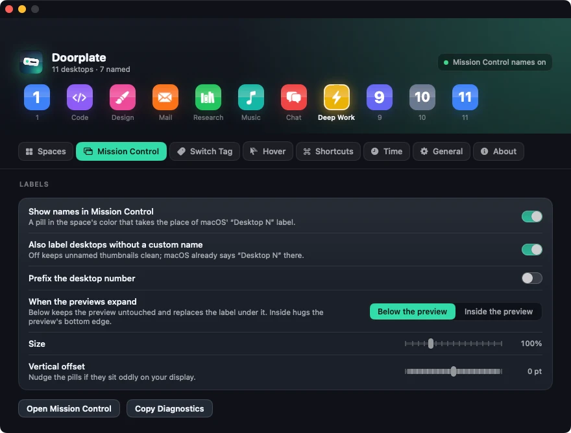This screenshot has height=433, width=571.
Task: Click the LABELS section header
Action: 34,184
